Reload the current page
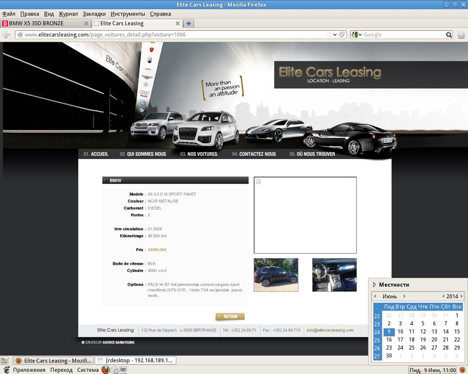 (x=341, y=35)
